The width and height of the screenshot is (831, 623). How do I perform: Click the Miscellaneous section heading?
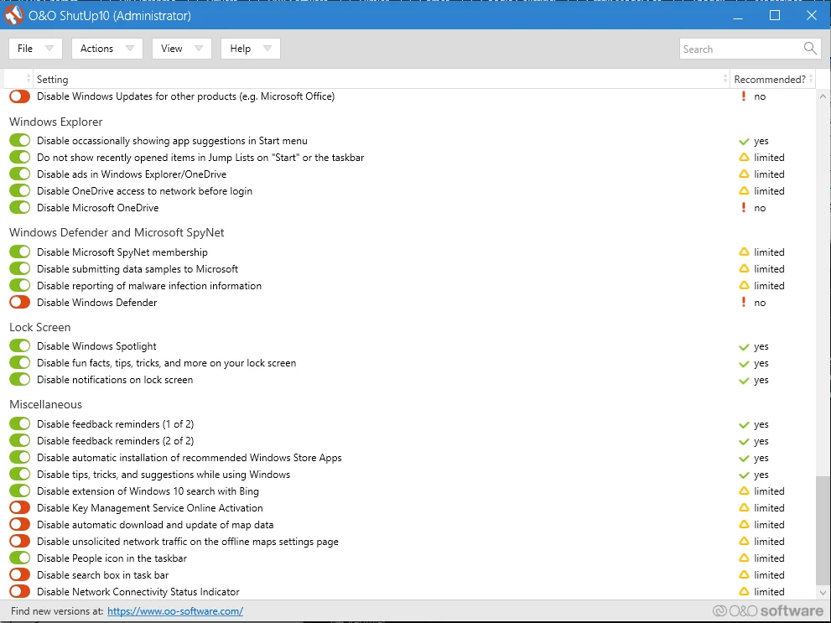click(45, 404)
